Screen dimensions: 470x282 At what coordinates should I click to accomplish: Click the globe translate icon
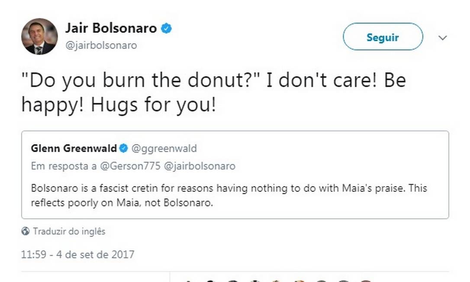tap(26, 231)
